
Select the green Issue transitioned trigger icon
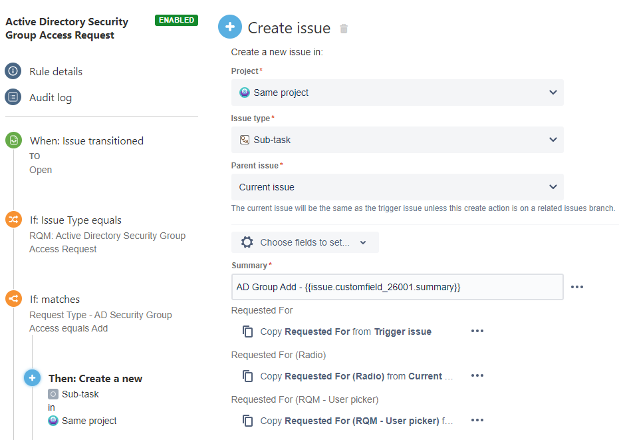click(x=12, y=140)
